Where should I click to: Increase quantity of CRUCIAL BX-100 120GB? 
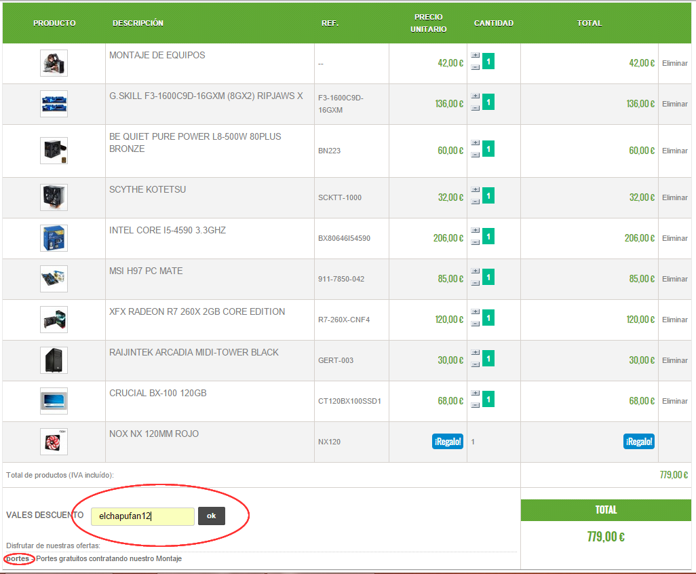point(476,394)
